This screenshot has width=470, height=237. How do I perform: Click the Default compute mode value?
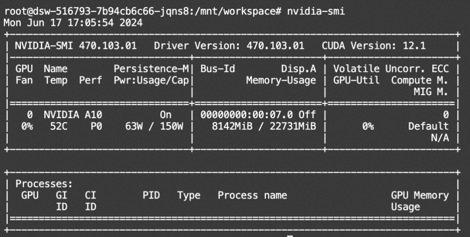[x=428, y=126]
